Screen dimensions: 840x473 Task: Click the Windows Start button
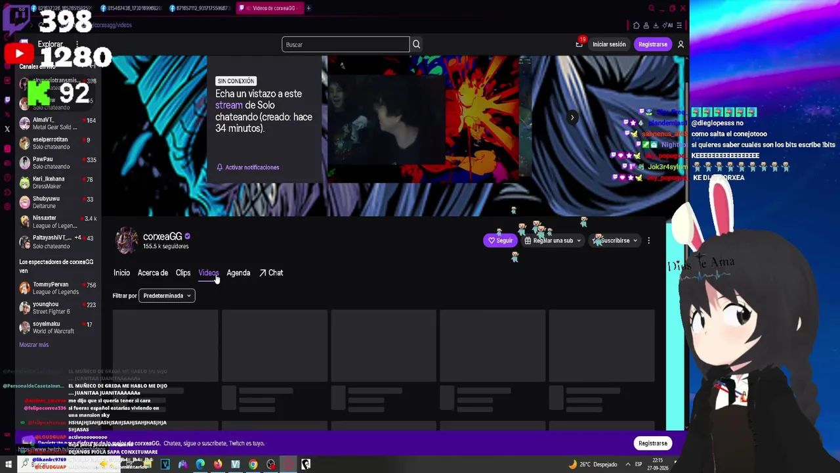pos(8,464)
